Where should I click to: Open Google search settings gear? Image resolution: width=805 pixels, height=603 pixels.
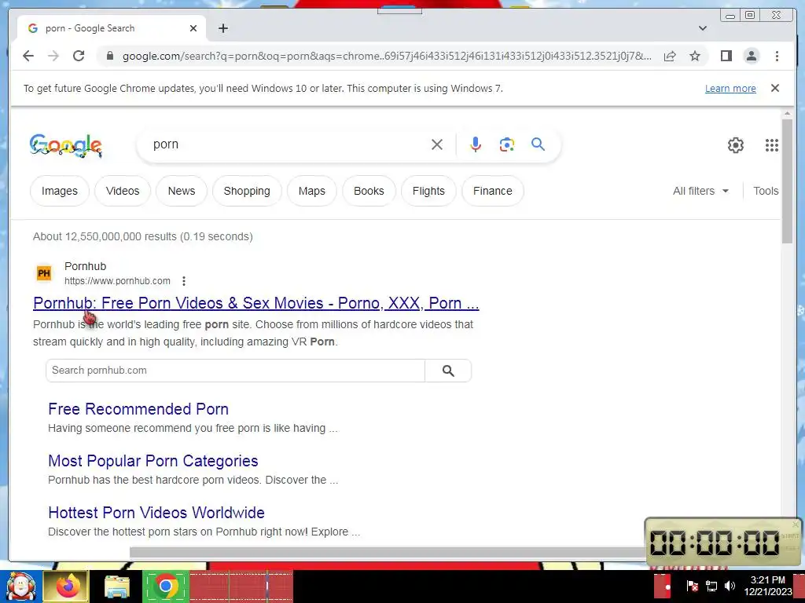pos(736,145)
